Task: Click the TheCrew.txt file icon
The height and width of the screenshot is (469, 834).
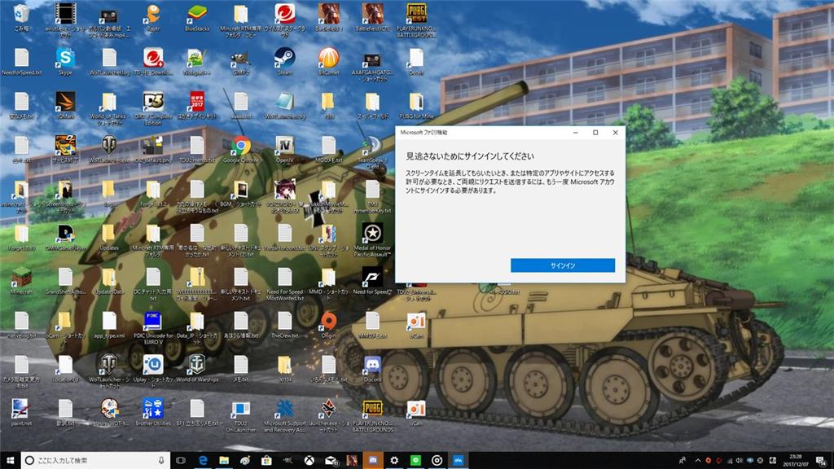Action: point(284,325)
